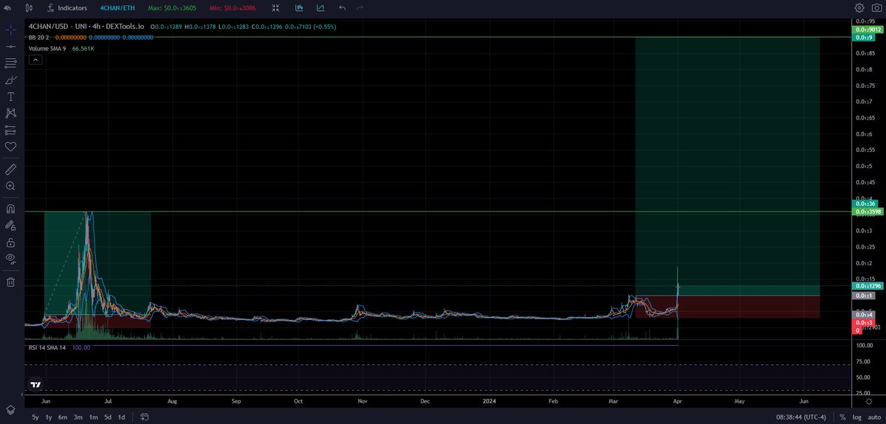The width and height of the screenshot is (886, 424).
Task: Open the object tree layers panel
Action: (10, 410)
